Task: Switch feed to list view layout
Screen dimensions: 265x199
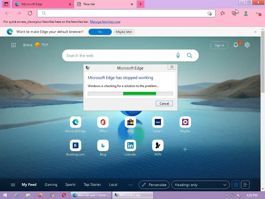Action: coord(245,185)
